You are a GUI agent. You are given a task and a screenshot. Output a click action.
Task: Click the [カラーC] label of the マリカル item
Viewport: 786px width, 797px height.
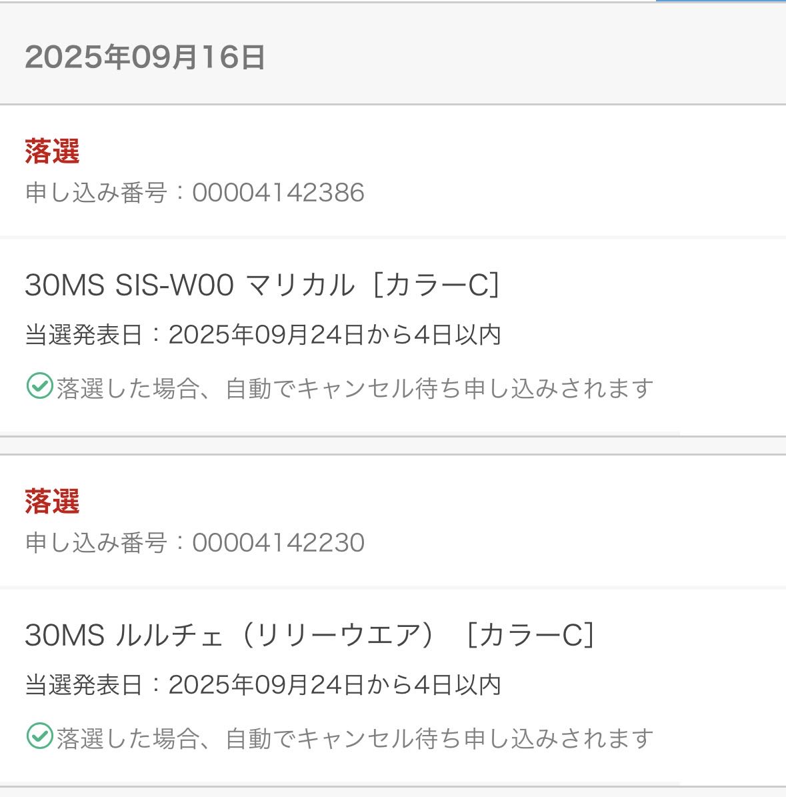coord(436,285)
